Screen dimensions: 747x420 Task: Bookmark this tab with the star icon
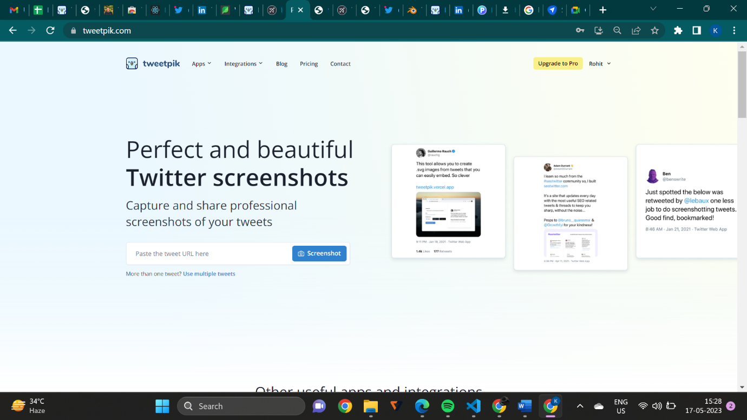coord(654,31)
